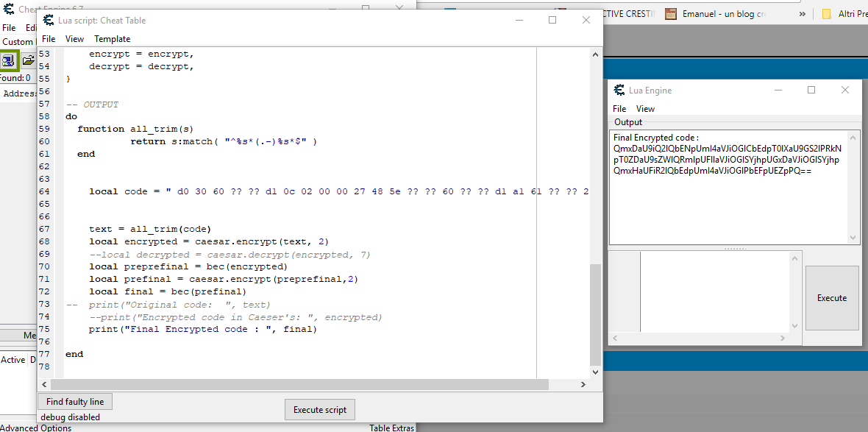
Task: Click the horizontal scrollbar under the script editor
Action: (x=294, y=384)
